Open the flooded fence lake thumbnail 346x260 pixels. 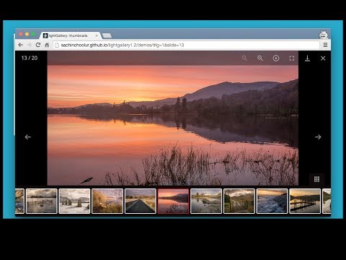[42, 201]
